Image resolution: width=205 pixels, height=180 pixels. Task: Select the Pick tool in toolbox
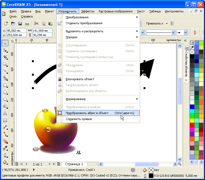tap(5, 43)
